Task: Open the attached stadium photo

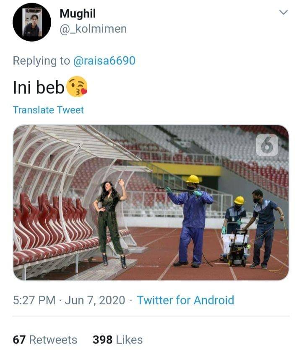Action: (151, 203)
